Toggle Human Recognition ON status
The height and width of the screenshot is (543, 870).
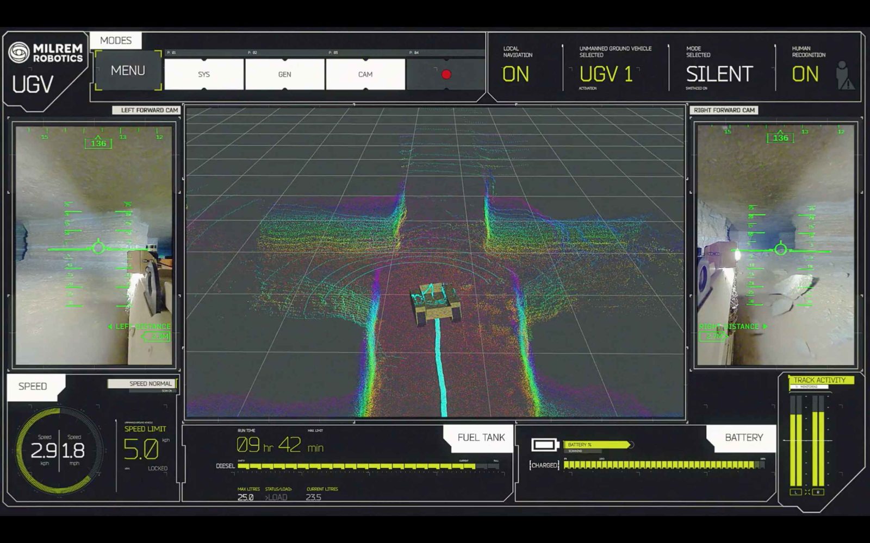(x=805, y=74)
